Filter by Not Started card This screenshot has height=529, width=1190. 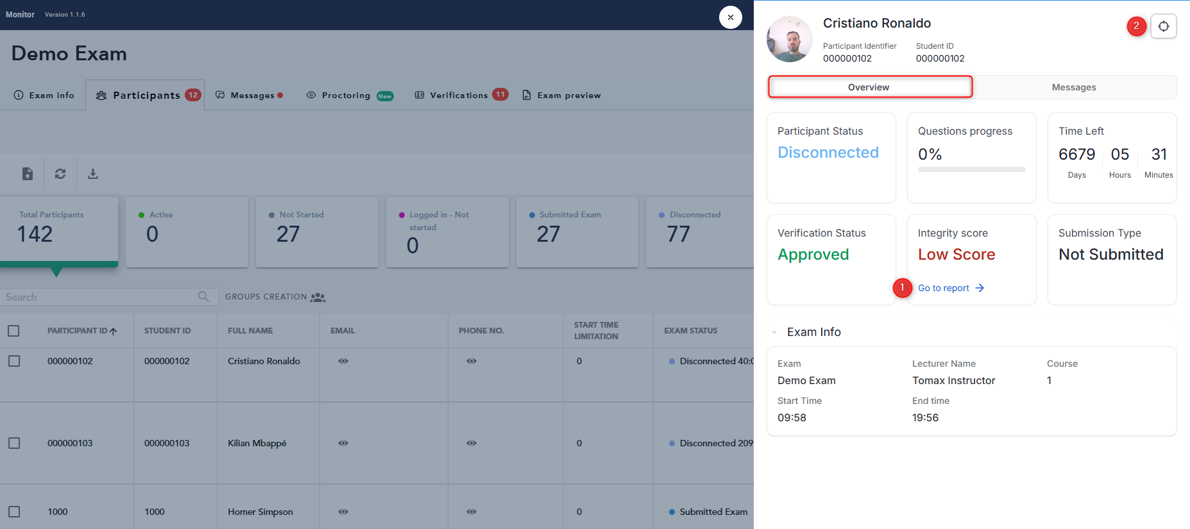(x=317, y=231)
